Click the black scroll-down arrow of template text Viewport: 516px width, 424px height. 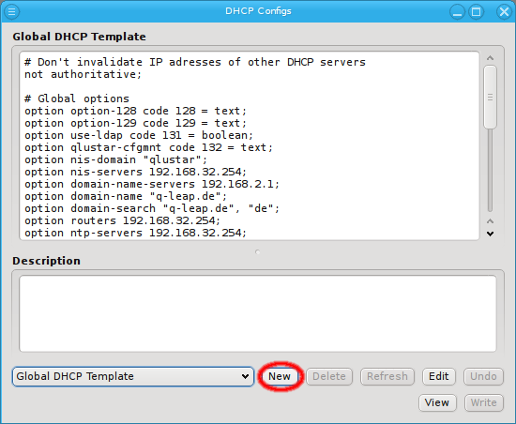click(490, 234)
